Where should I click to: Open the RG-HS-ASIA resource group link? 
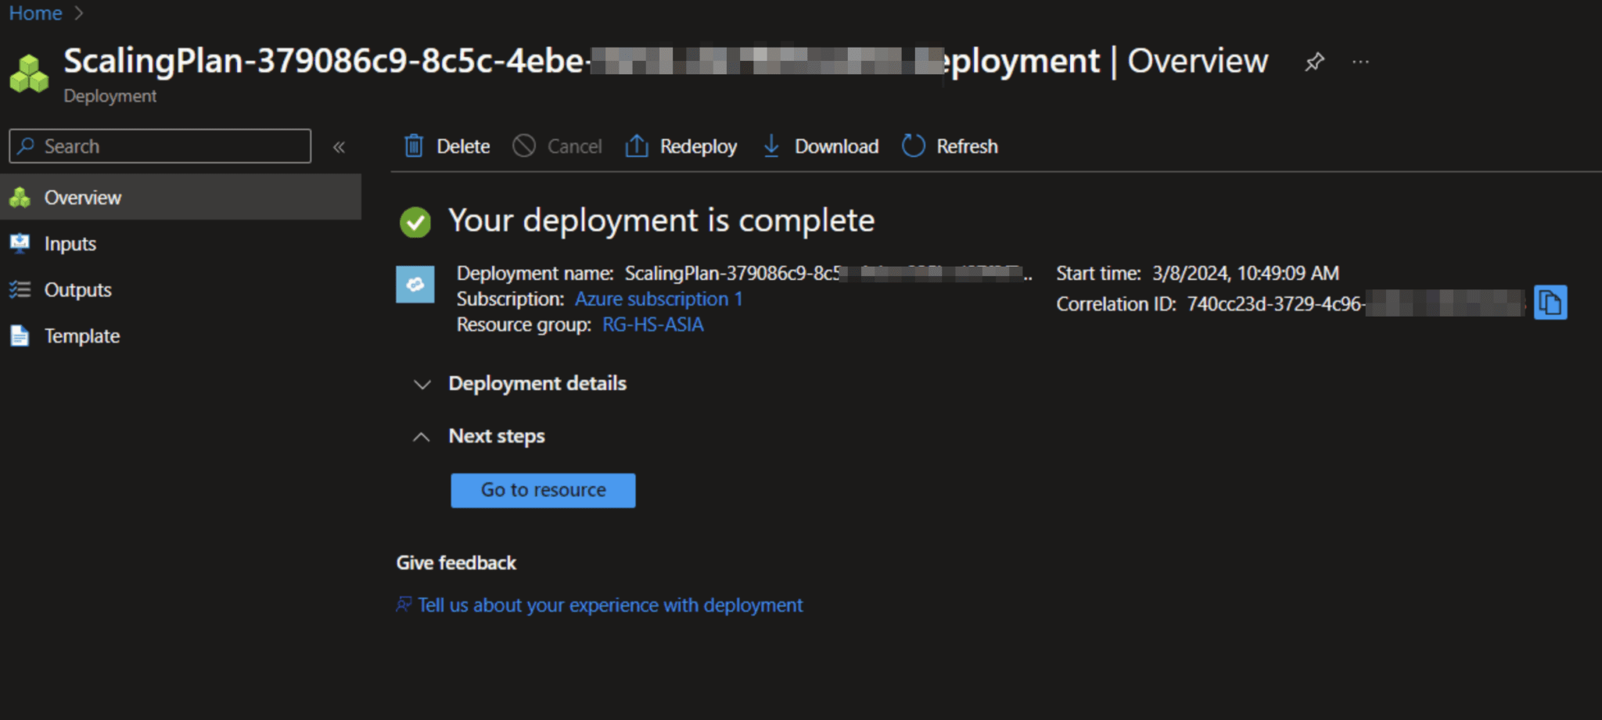click(x=652, y=324)
